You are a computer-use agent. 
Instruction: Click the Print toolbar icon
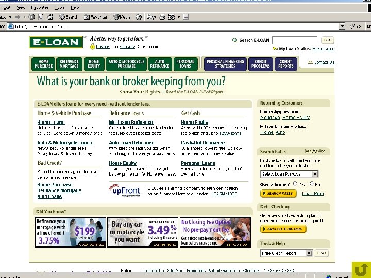pos(162,17)
